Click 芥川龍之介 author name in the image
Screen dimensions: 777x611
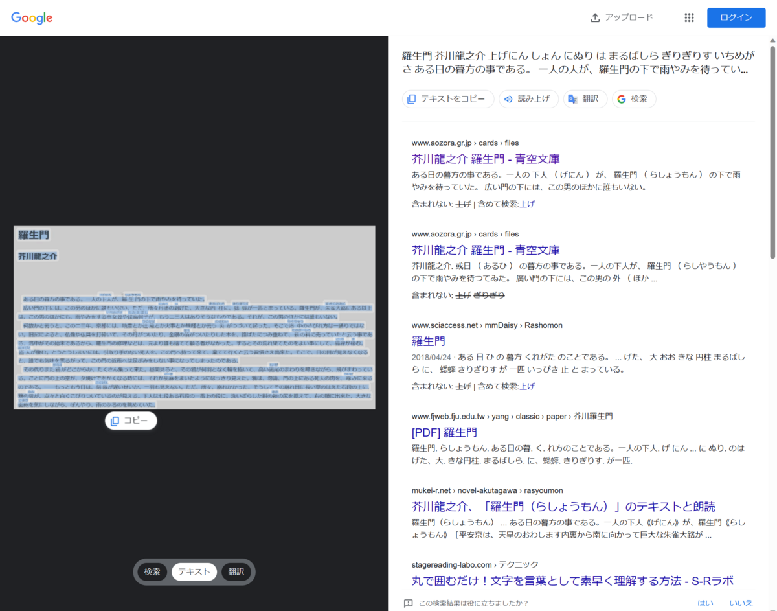(x=38, y=257)
